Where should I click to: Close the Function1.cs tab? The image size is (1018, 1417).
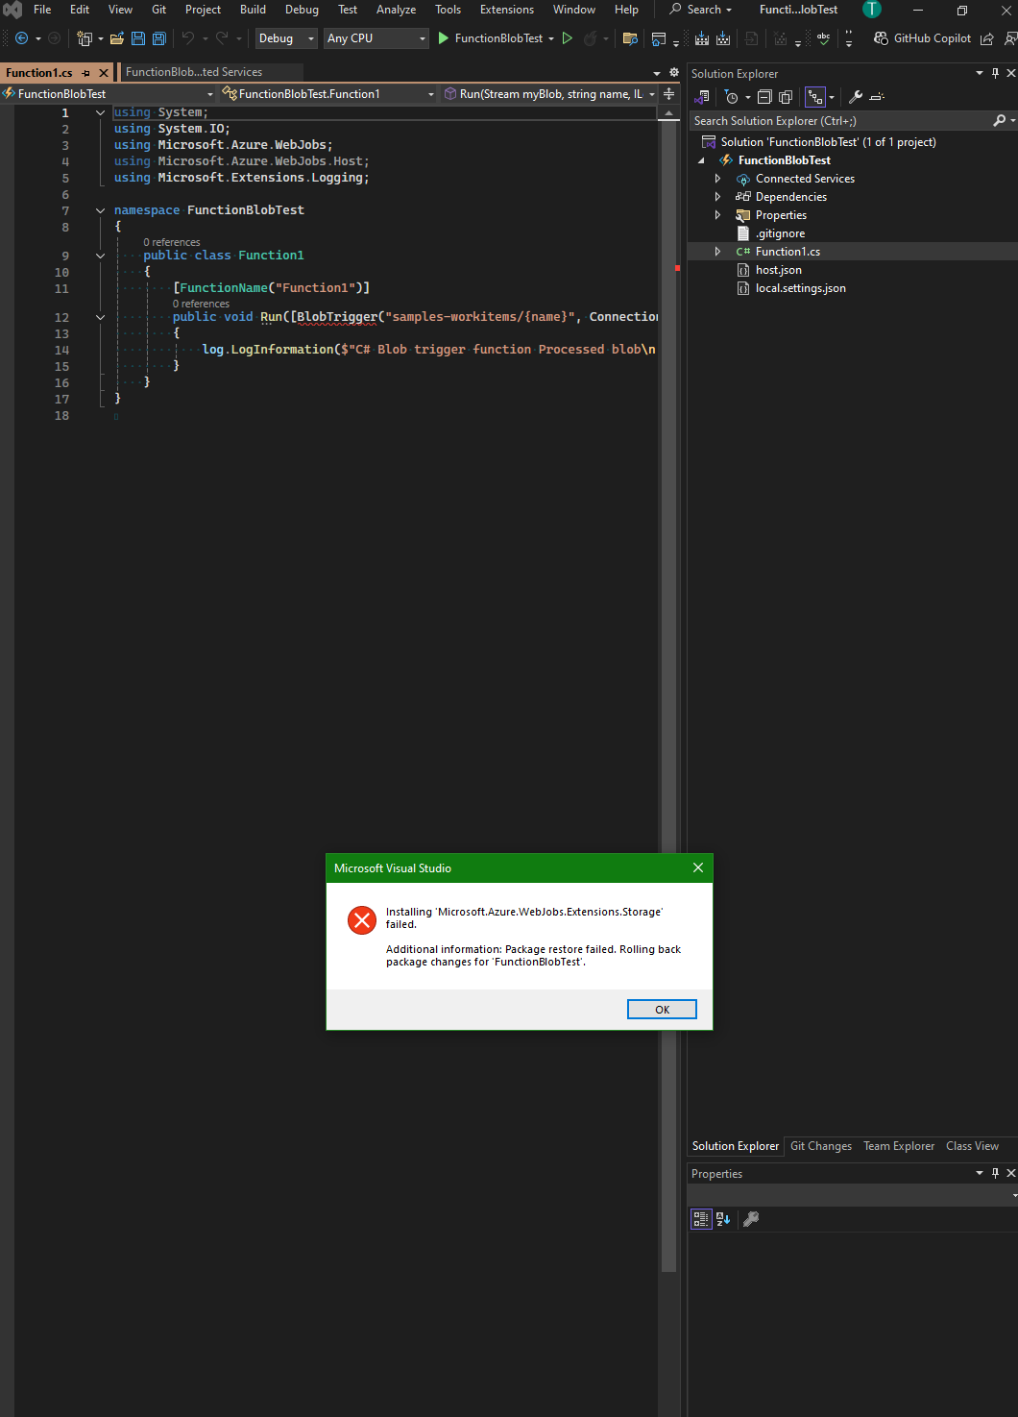point(104,73)
